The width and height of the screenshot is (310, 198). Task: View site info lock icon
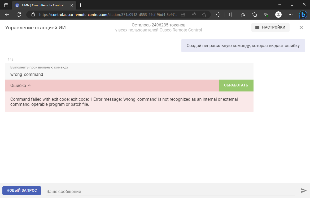pos(33,15)
